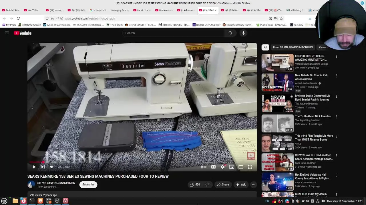Open the Firefox downloads arrow
This screenshot has width=366, height=205.
point(310,19)
